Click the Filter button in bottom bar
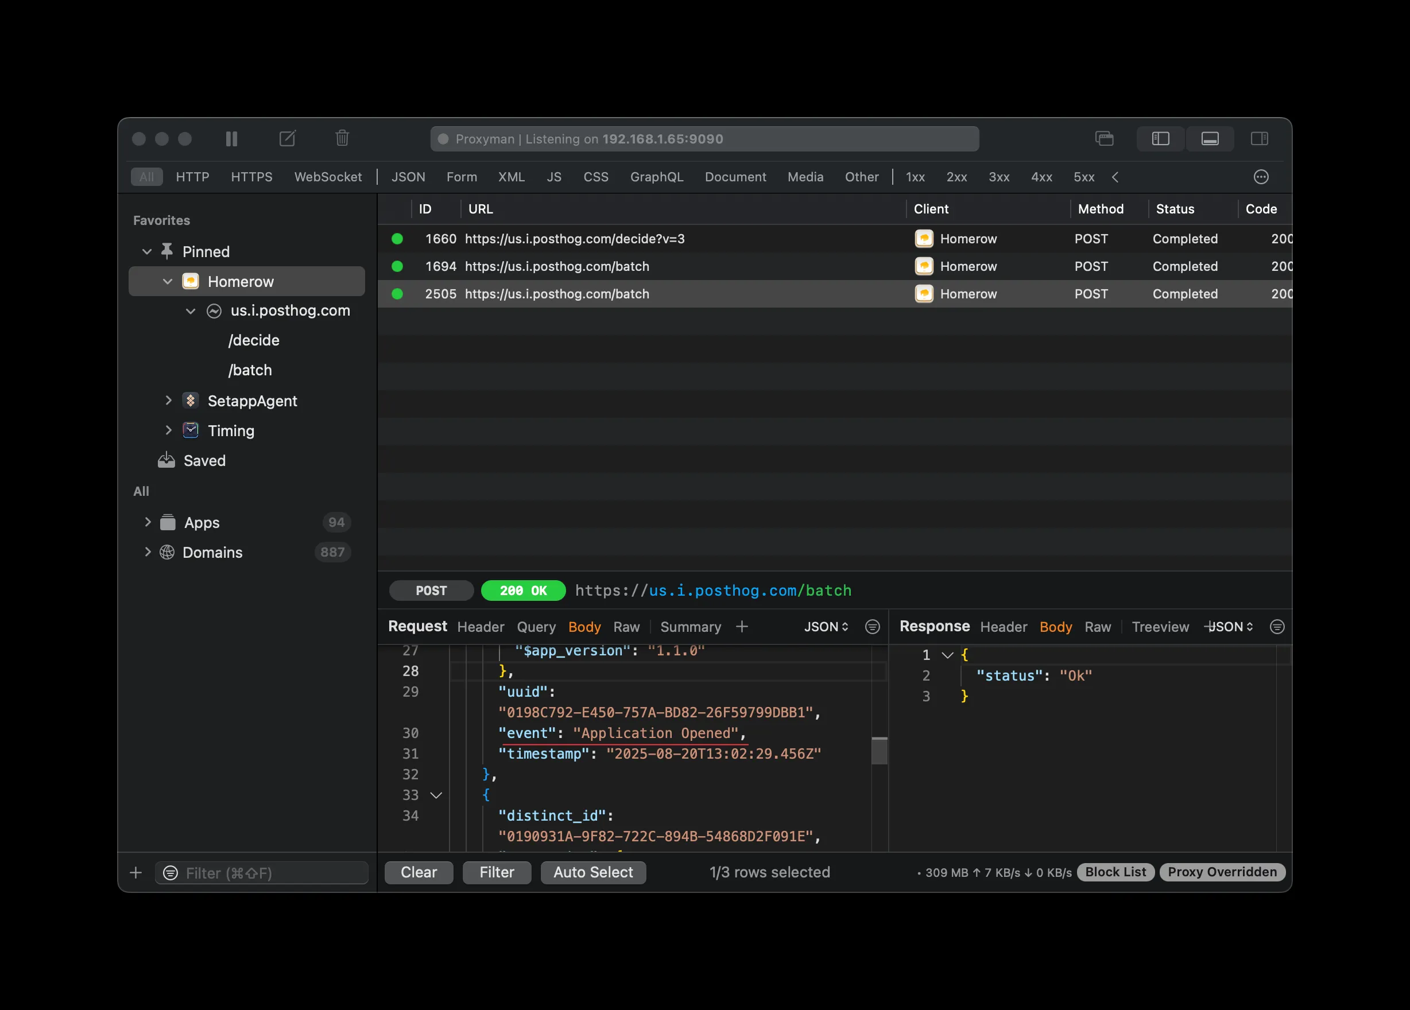1410x1010 pixels. (497, 872)
